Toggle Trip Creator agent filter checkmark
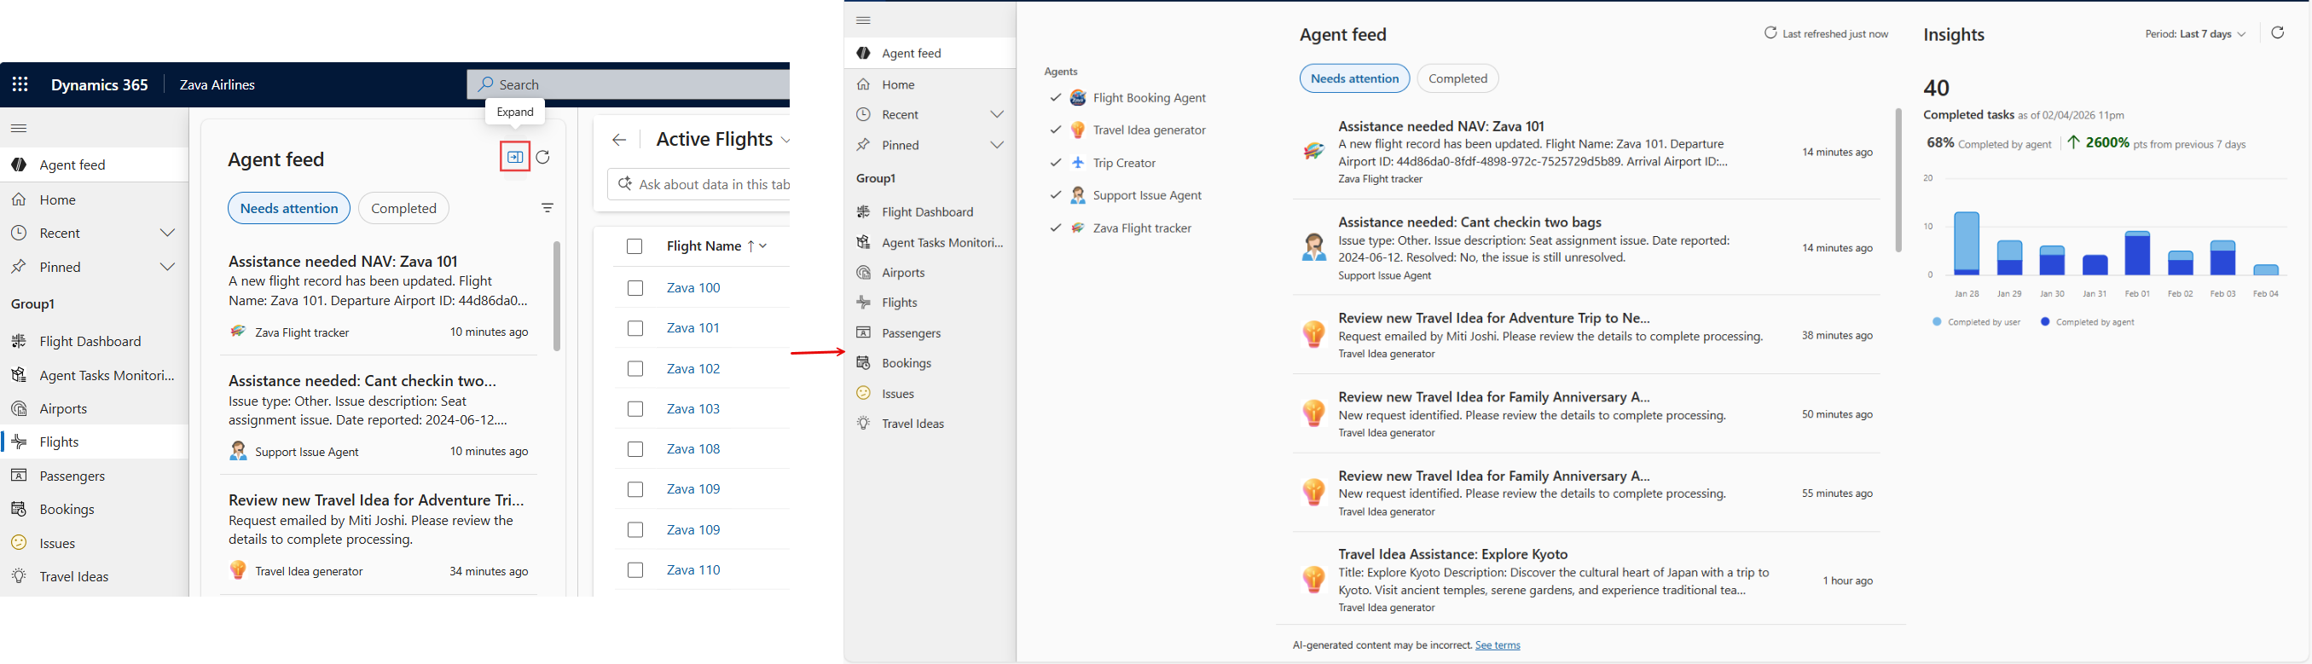This screenshot has height=664, width=2312. [1056, 163]
